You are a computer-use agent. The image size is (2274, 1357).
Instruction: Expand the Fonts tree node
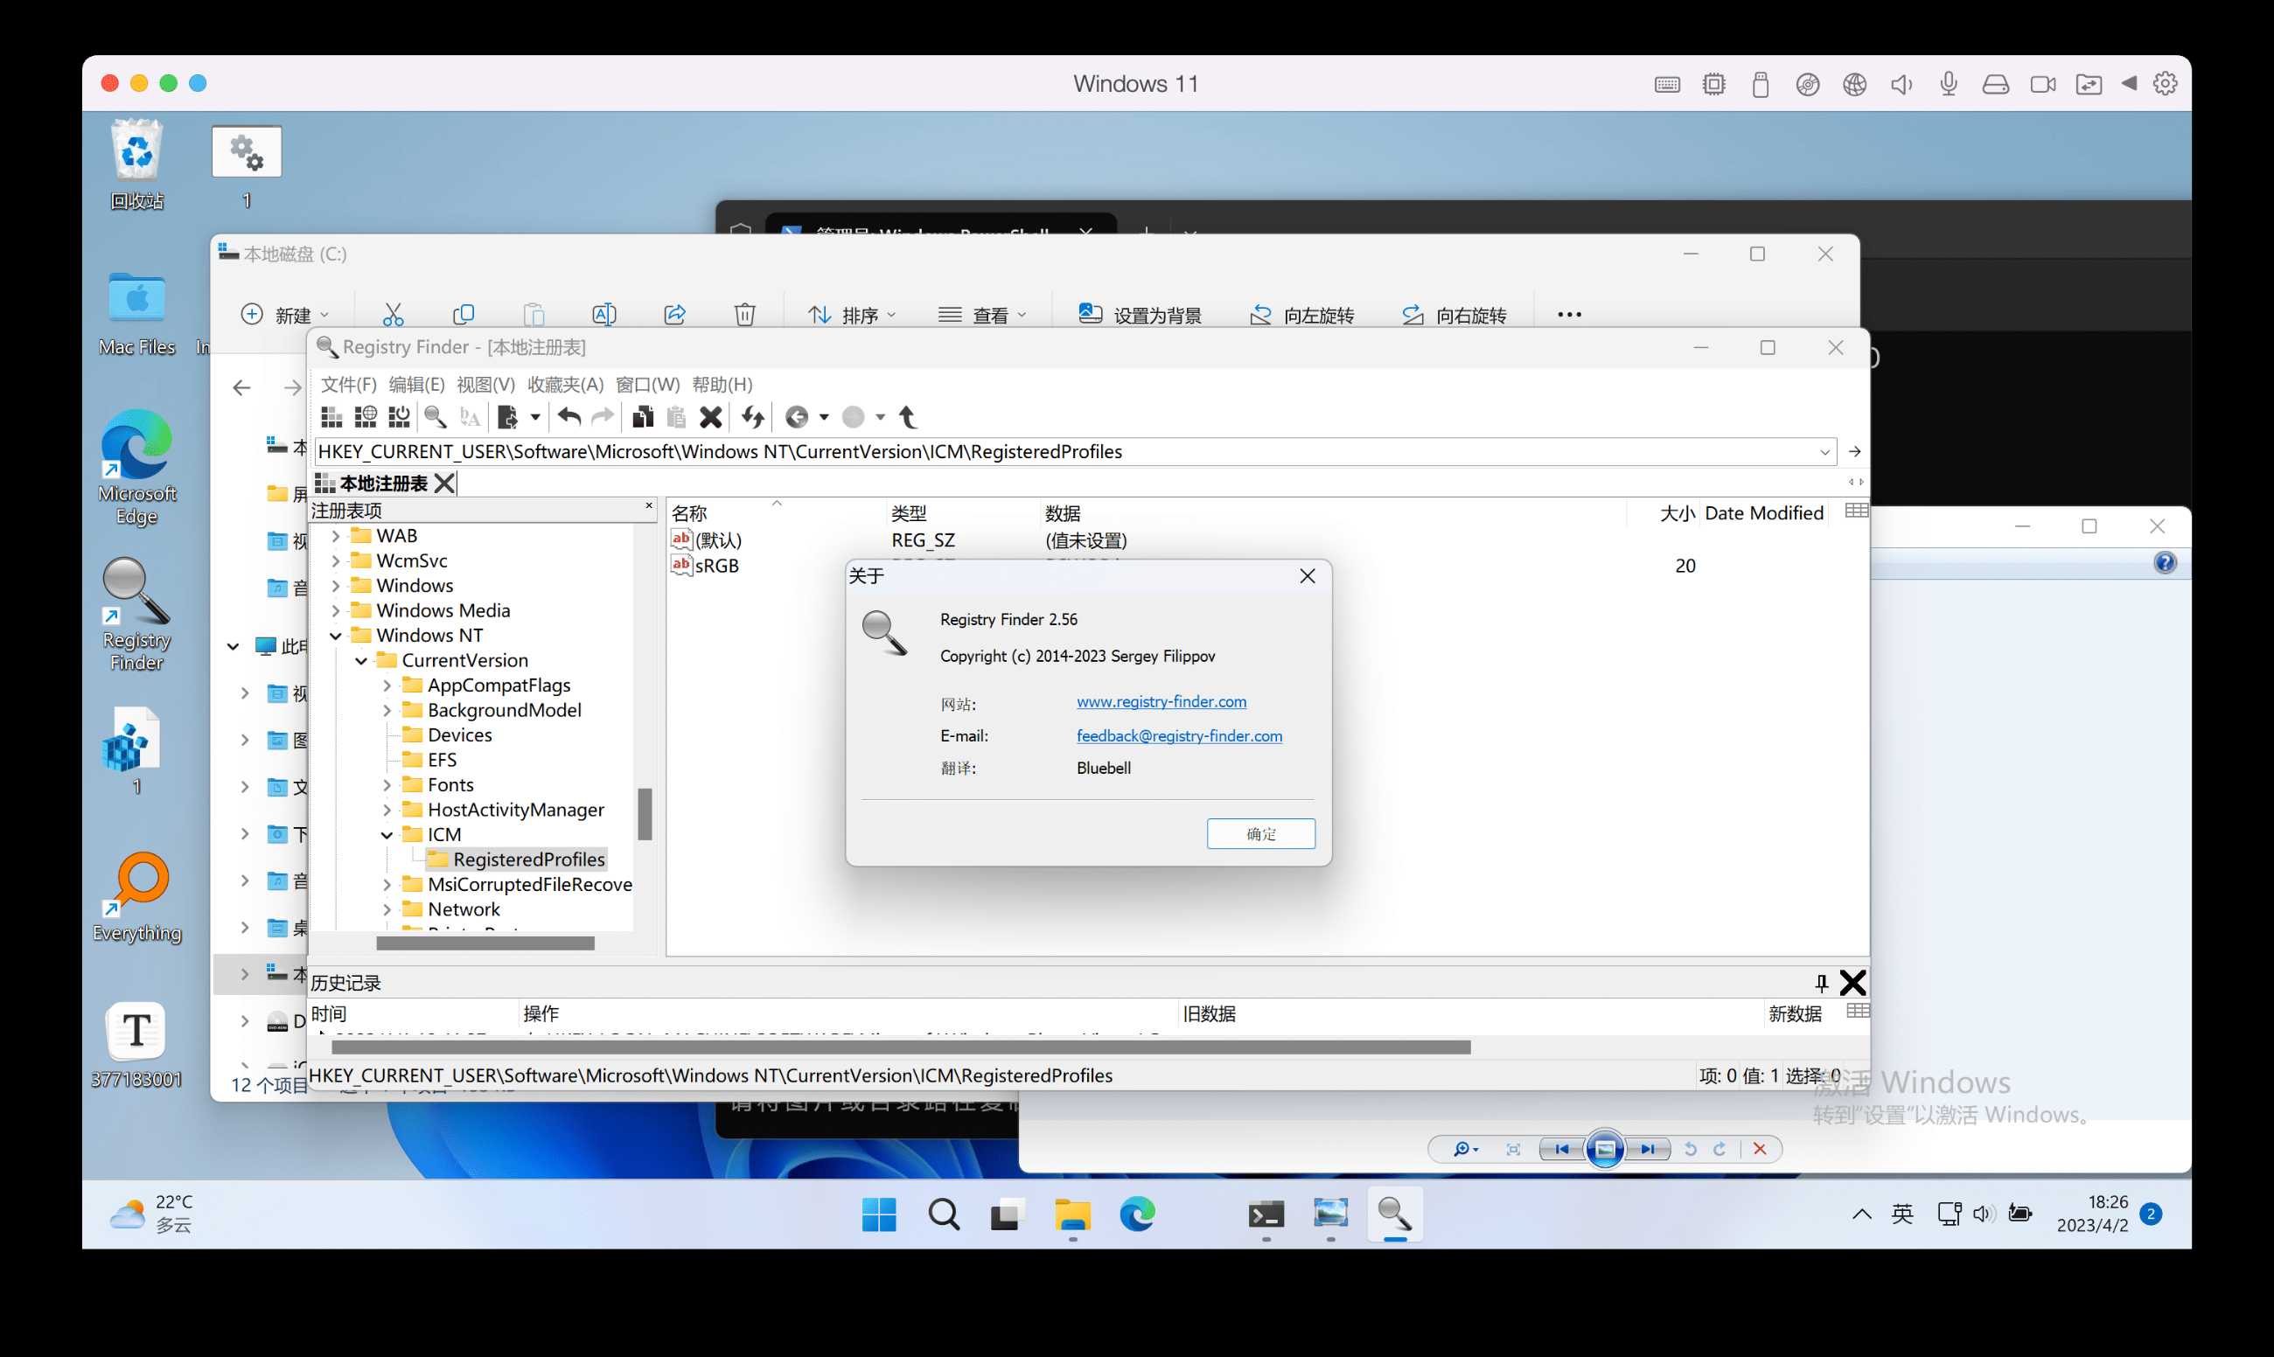click(387, 784)
